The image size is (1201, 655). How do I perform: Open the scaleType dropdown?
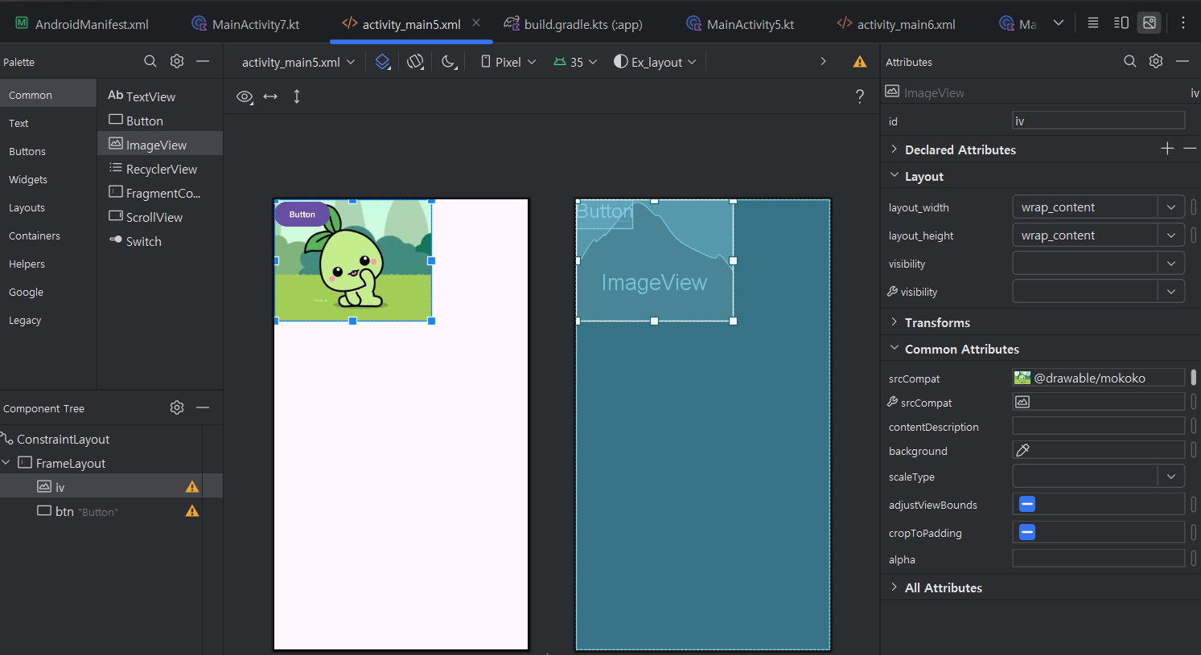tap(1171, 477)
